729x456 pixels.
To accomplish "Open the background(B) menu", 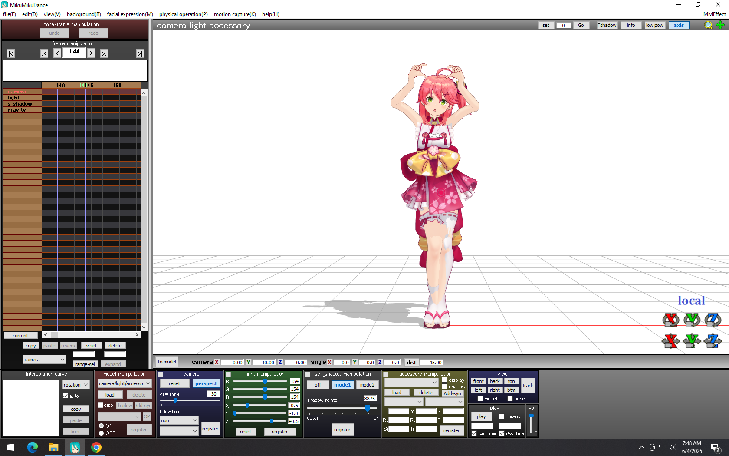I will (x=84, y=14).
